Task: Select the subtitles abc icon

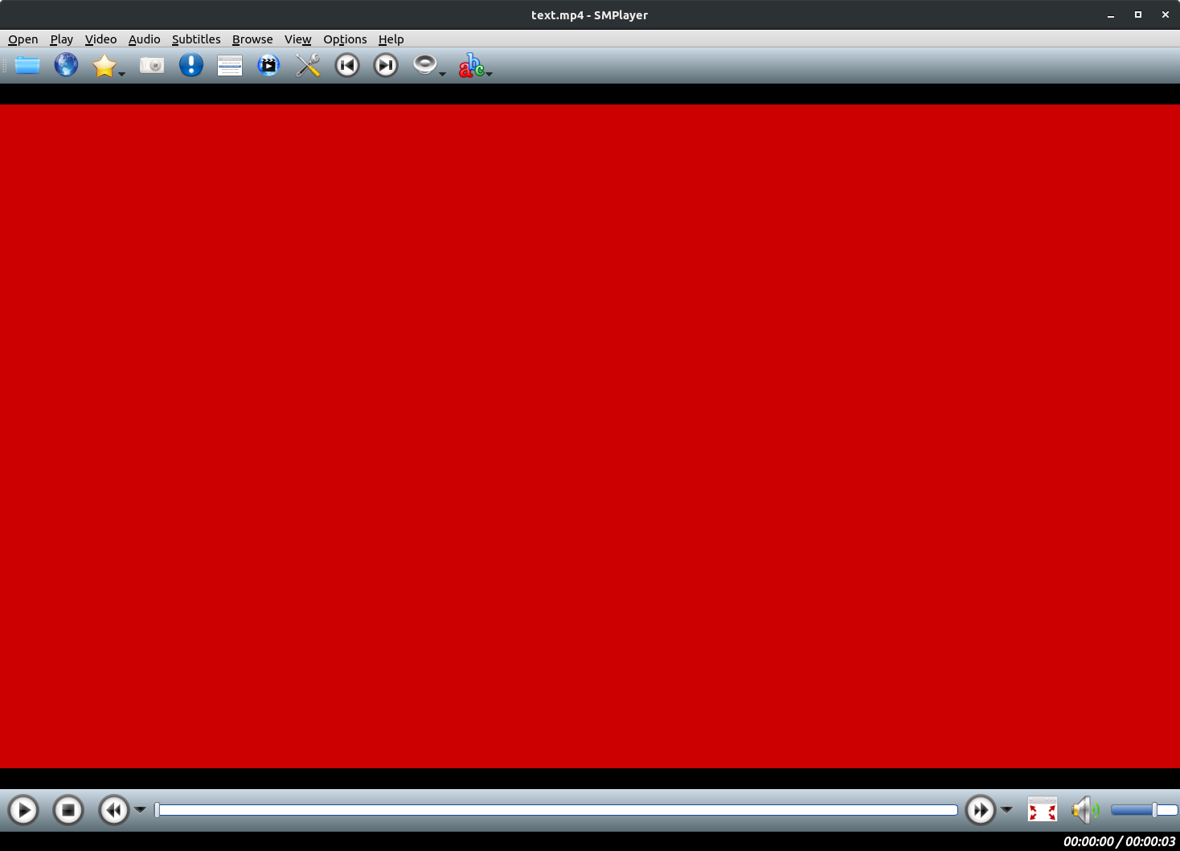Action: pyautogui.click(x=473, y=67)
